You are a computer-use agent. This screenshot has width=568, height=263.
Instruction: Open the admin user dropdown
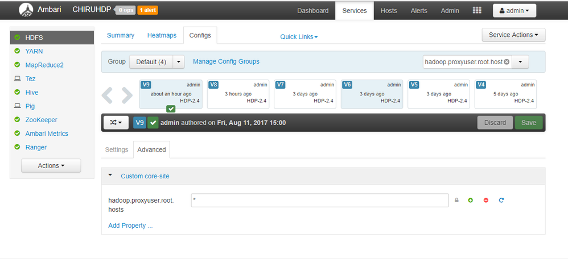tap(515, 10)
